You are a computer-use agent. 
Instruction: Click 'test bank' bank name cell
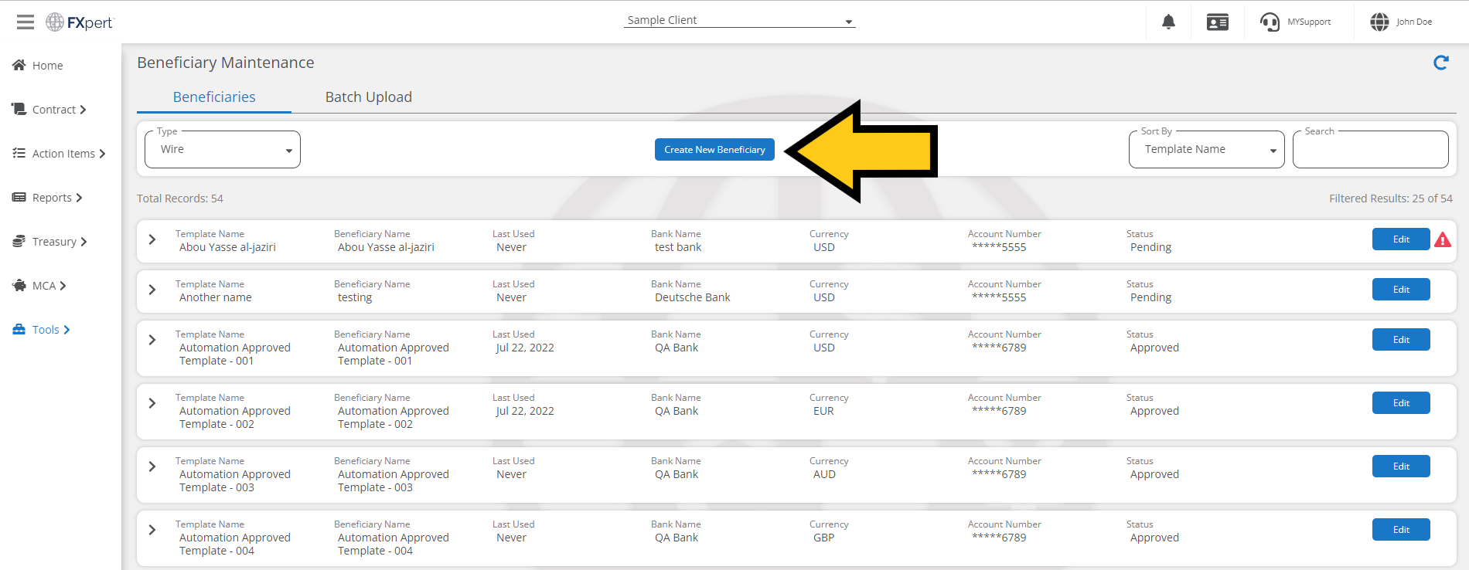pyautogui.click(x=678, y=247)
